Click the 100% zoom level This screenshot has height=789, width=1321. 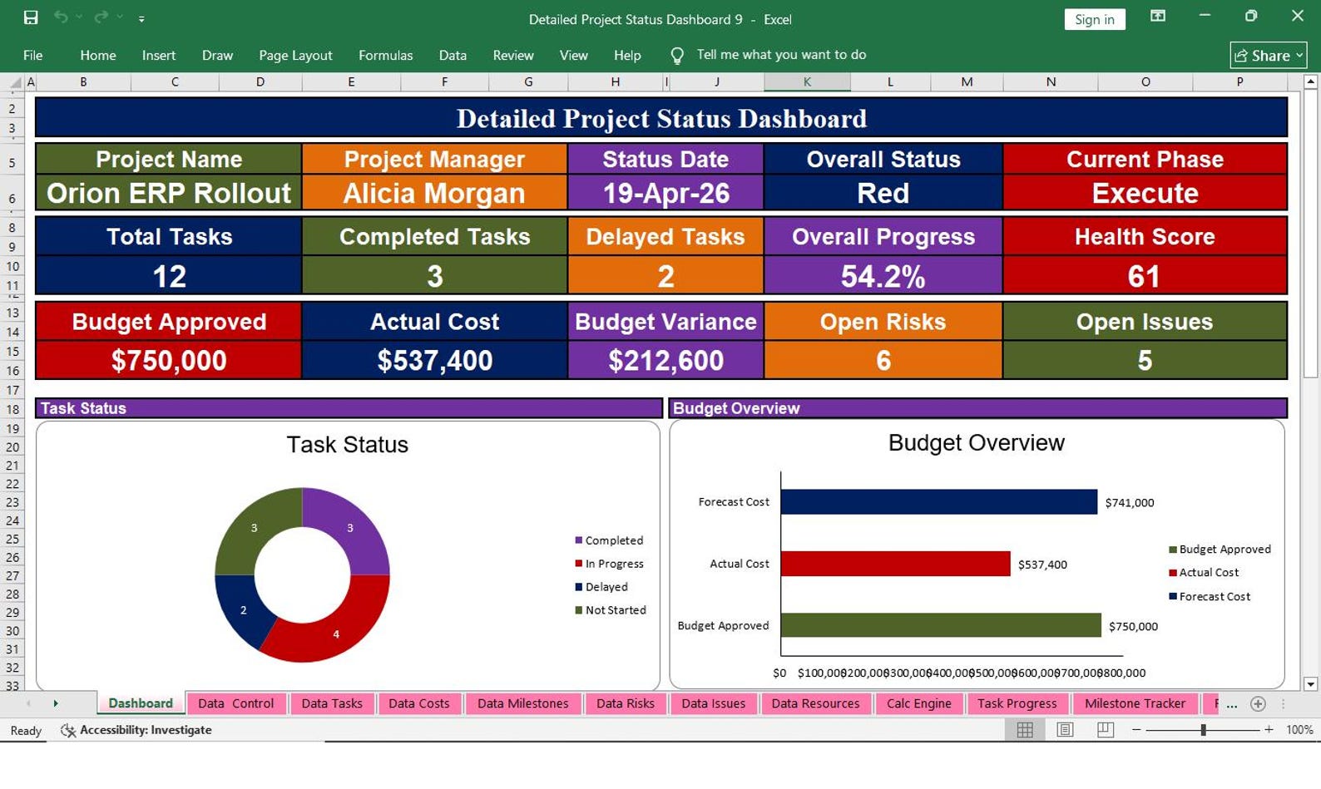click(x=1299, y=730)
